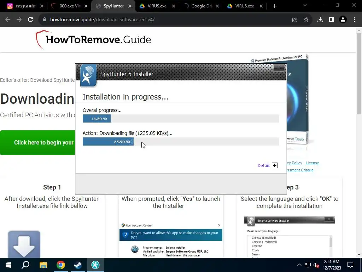Click the green begin download button
Viewport: 362px width, 272px height.
[37, 143]
